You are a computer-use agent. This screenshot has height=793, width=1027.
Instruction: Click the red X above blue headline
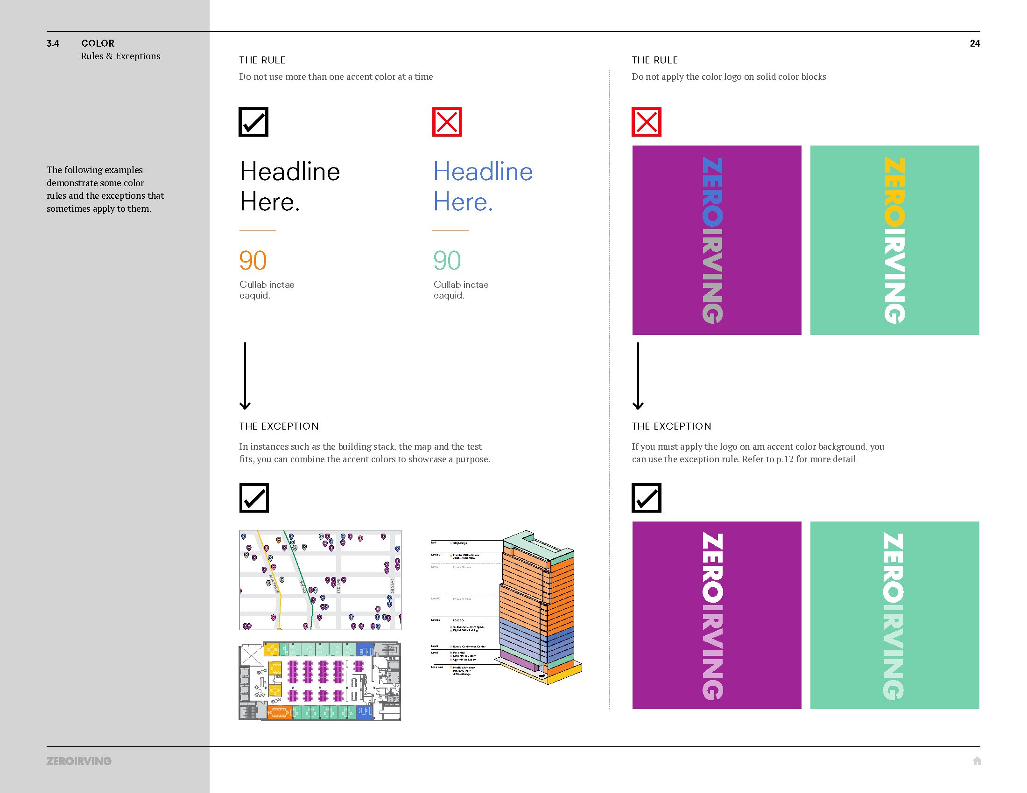click(447, 122)
